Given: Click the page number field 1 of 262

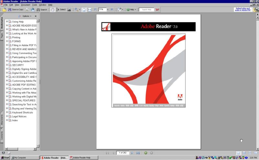Looking at the screenshot, I should 123,153.
